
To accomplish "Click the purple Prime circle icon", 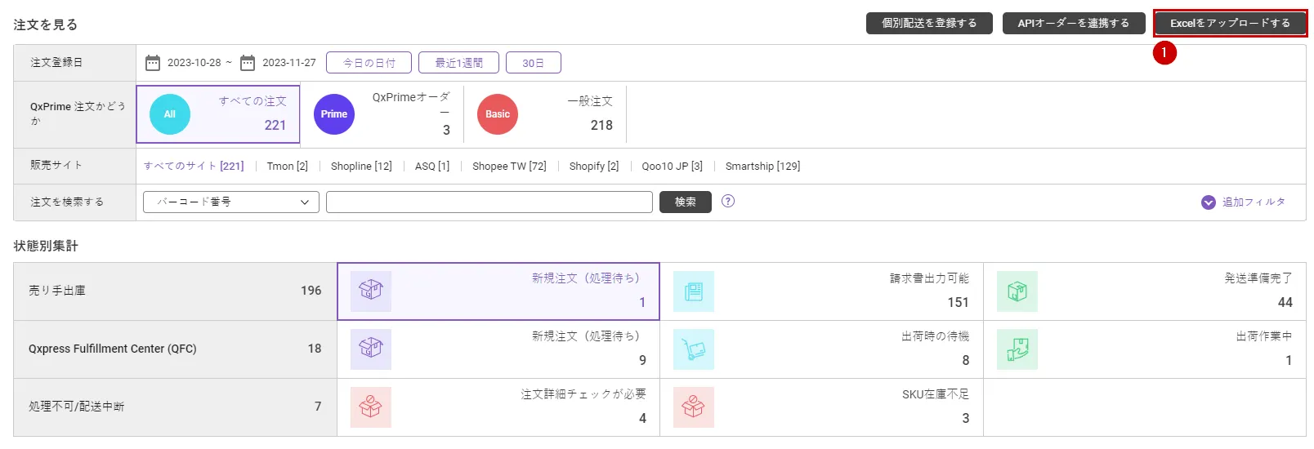I will (334, 114).
